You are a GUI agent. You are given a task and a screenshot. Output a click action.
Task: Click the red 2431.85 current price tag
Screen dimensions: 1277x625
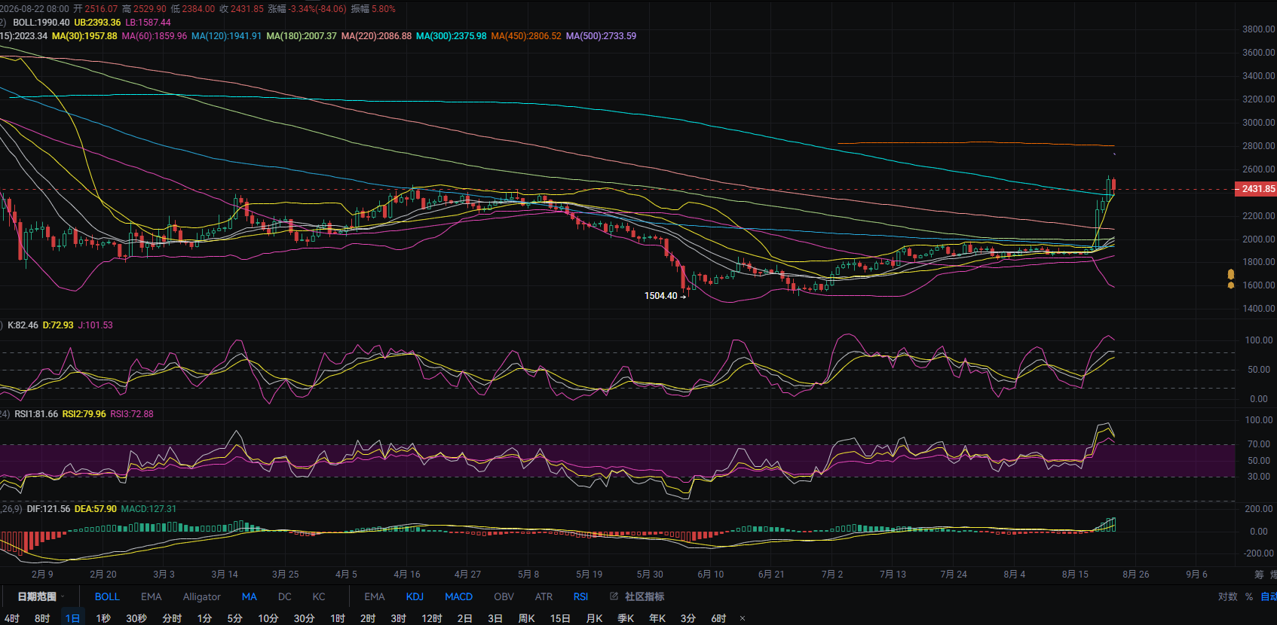tap(1255, 189)
